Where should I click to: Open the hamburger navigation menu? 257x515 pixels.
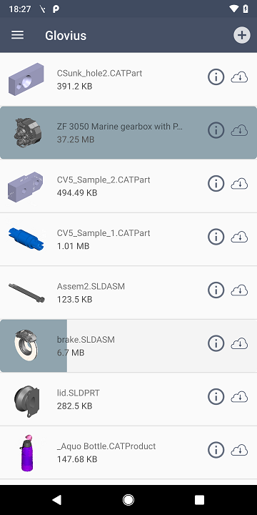pos(17,35)
